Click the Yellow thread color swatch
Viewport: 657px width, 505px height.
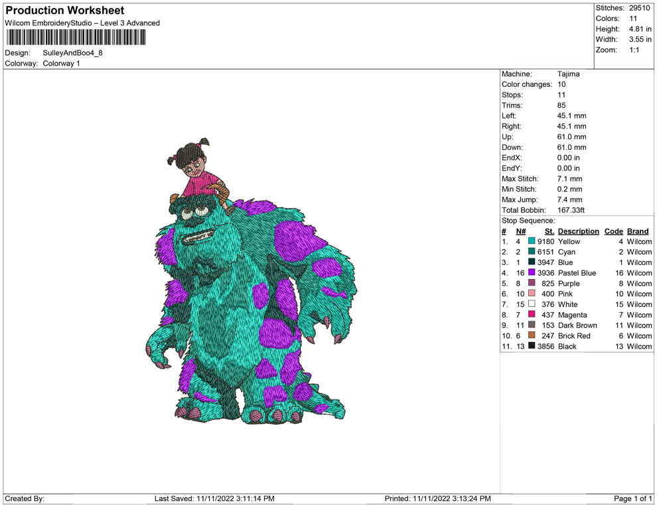[x=532, y=242]
